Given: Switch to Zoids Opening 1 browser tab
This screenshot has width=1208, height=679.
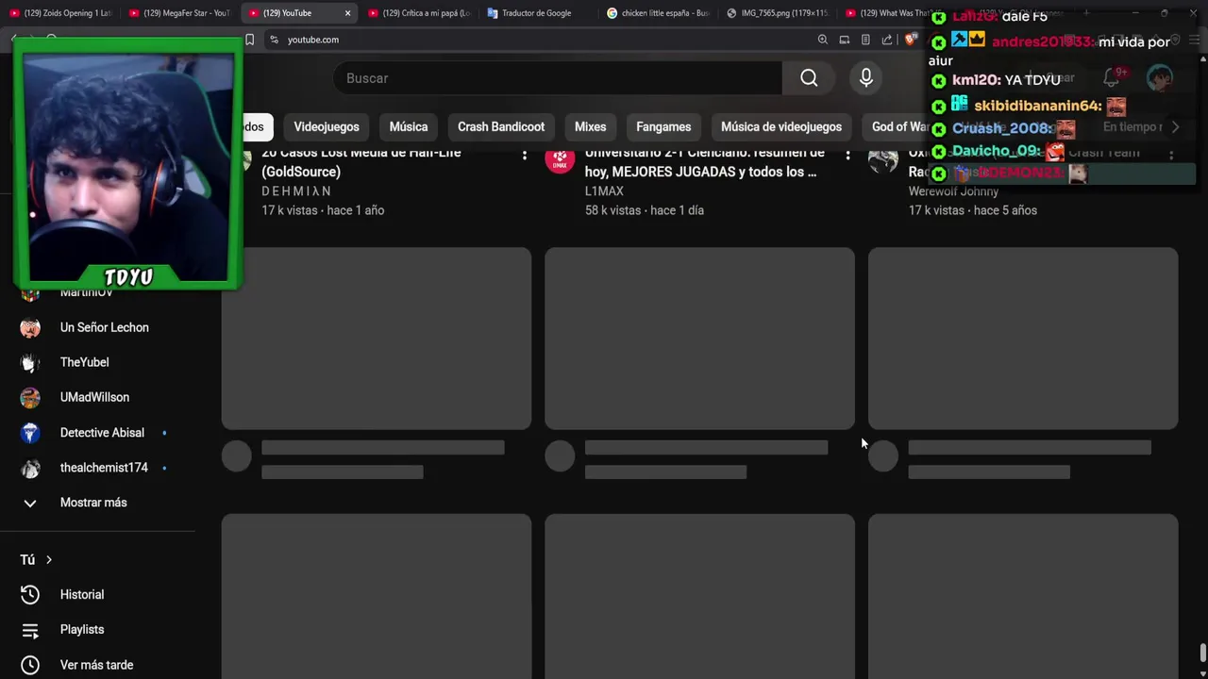Looking at the screenshot, I should click(60, 13).
